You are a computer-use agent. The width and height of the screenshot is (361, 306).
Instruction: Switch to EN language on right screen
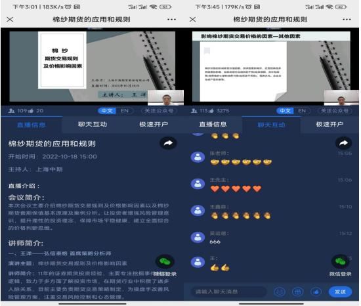302,111
